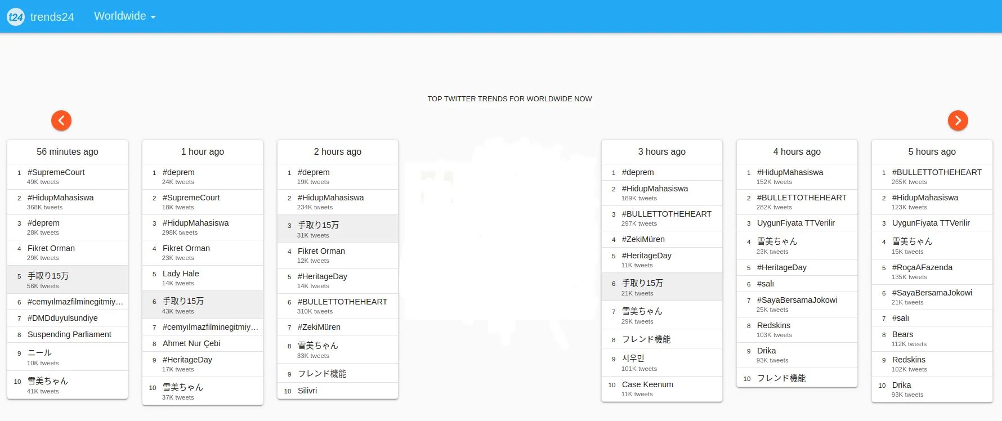Open Fikret Orman with 23K tweets

(186, 248)
